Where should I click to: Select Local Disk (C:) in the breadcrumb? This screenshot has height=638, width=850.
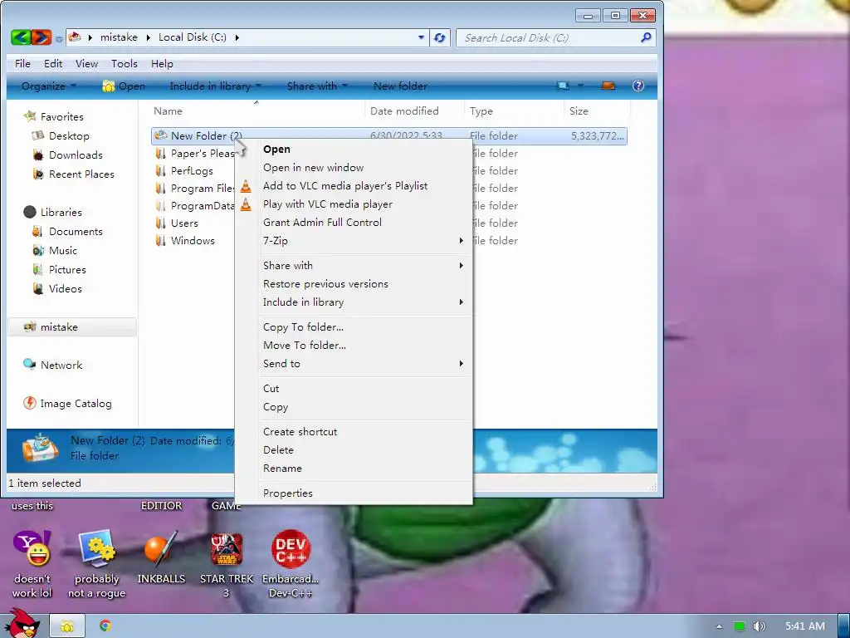click(x=193, y=37)
